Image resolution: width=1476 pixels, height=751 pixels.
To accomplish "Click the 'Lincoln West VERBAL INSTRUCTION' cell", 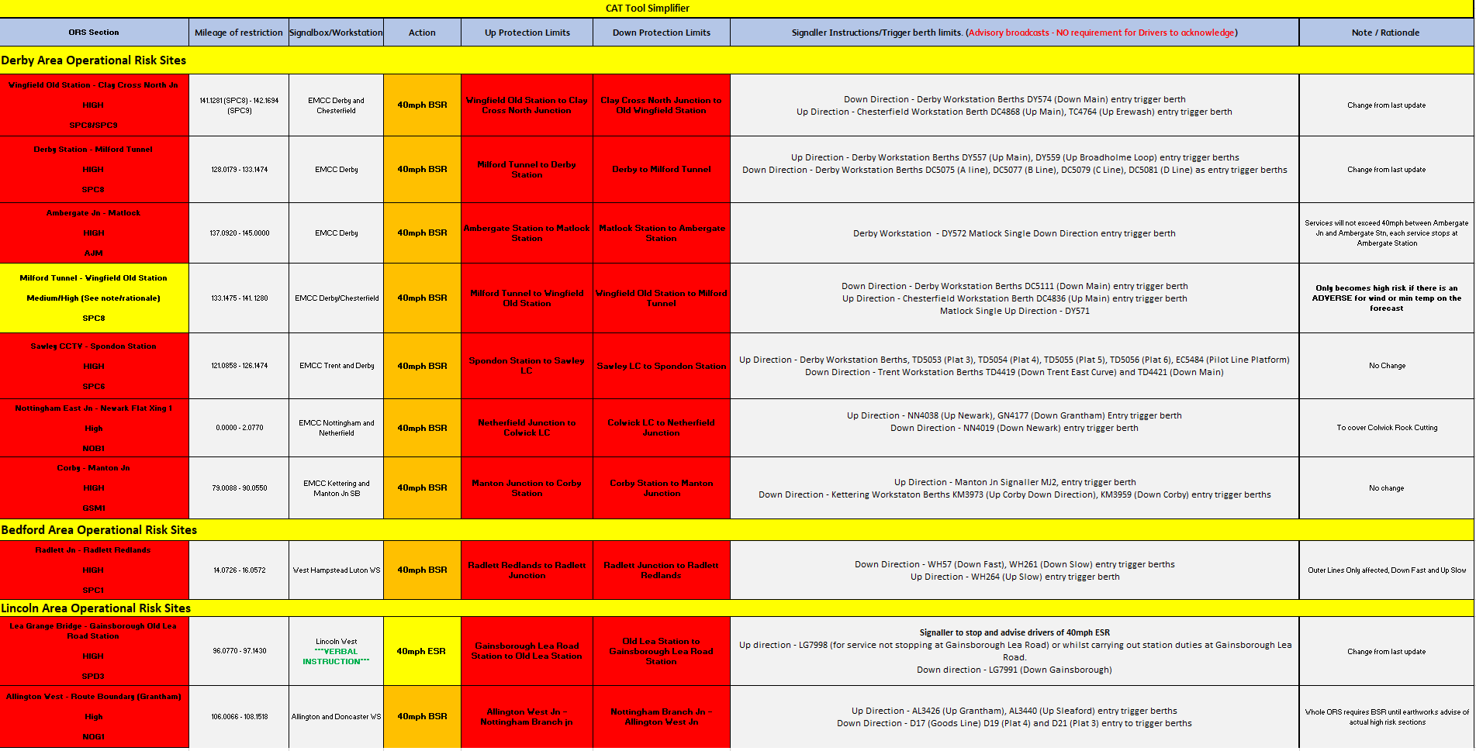I will [336, 652].
